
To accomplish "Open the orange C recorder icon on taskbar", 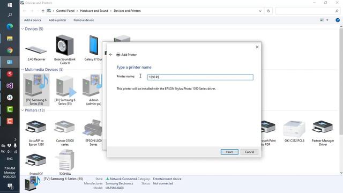I will point(10,121).
